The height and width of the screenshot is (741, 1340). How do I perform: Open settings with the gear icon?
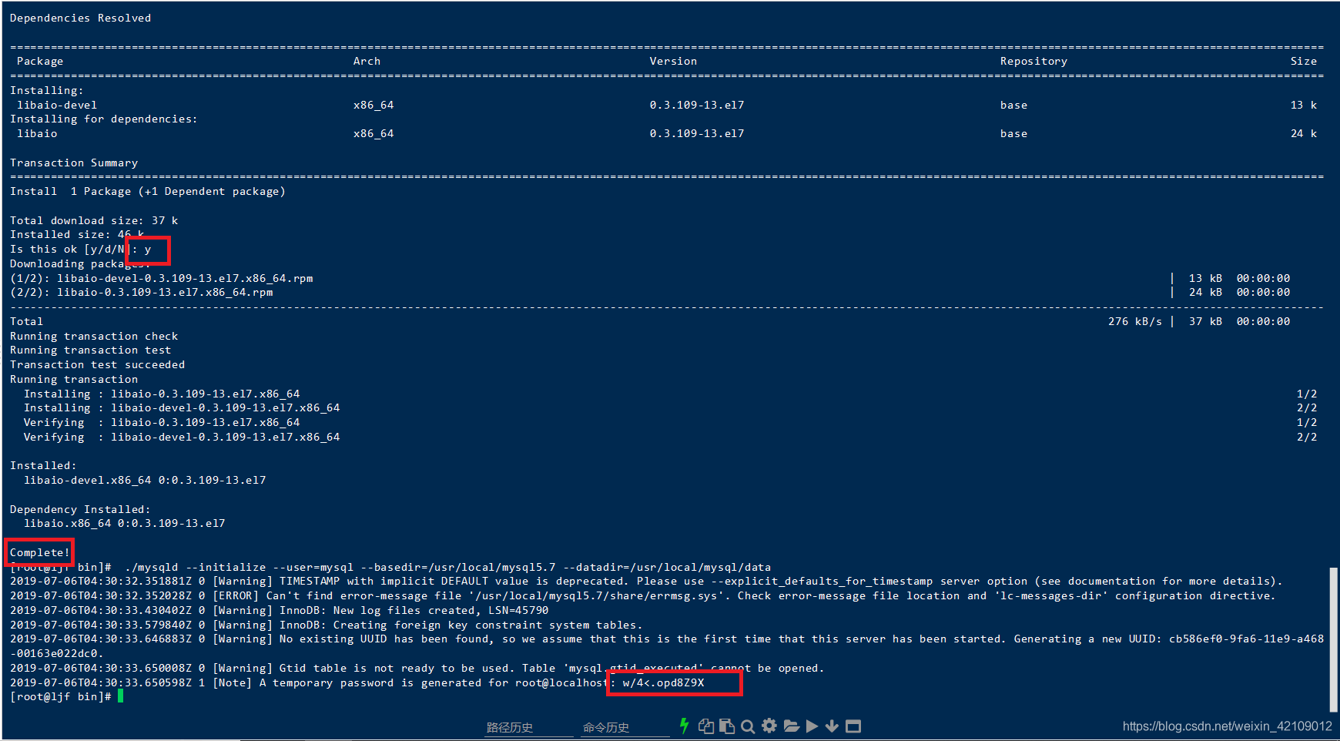[x=769, y=726]
